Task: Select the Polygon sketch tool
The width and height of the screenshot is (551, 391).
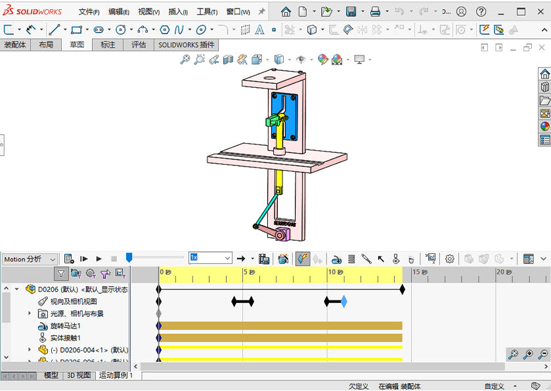Action: pos(164,30)
